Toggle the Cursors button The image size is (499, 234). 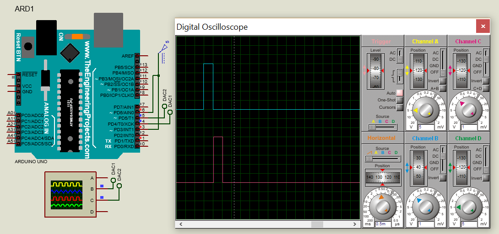tap(400, 107)
